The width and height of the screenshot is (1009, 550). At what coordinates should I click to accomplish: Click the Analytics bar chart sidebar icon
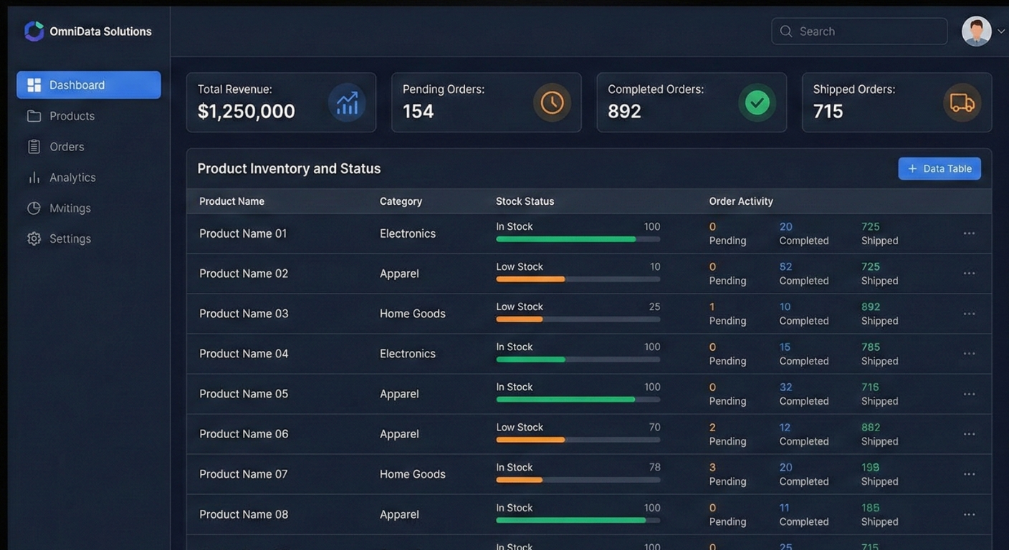coord(34,178)
